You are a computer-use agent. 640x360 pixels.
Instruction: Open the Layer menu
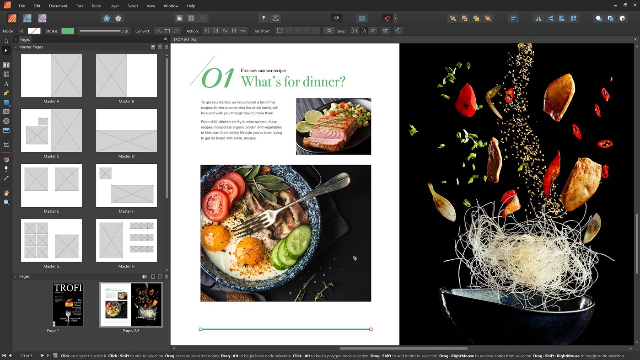[x=114, y=6]
